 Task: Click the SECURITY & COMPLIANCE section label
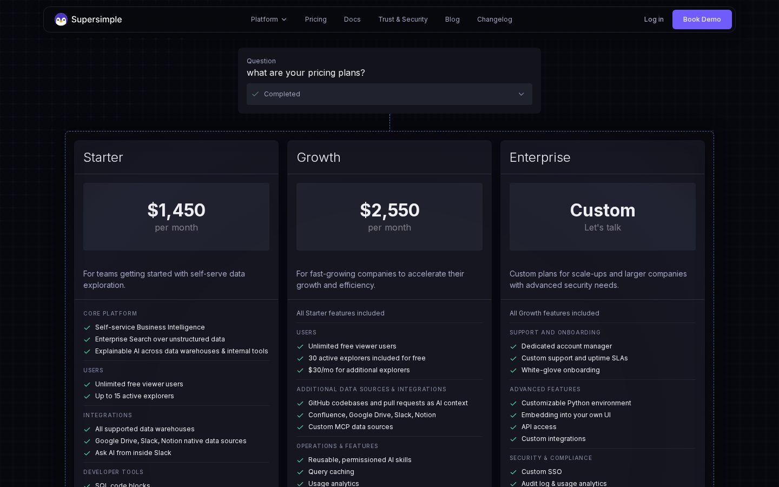[551, 458]
